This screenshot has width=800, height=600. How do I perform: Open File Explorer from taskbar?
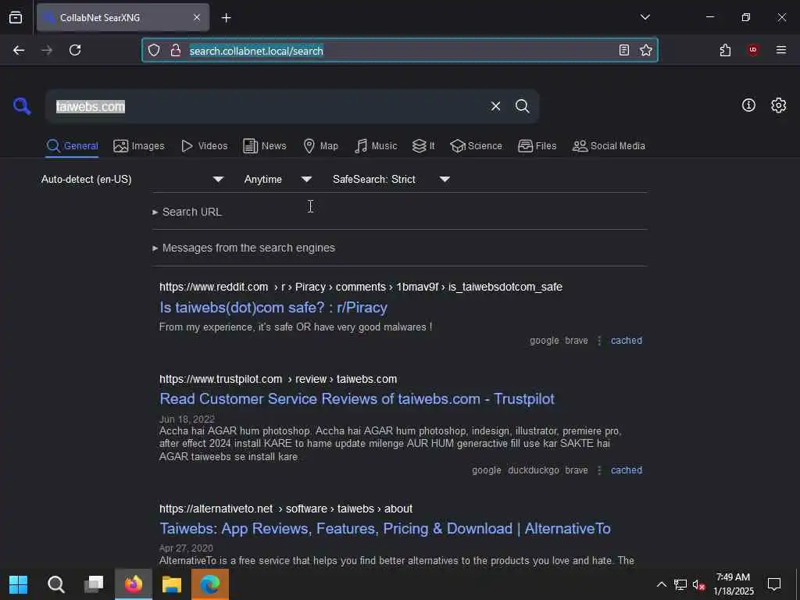click(172, 584)
